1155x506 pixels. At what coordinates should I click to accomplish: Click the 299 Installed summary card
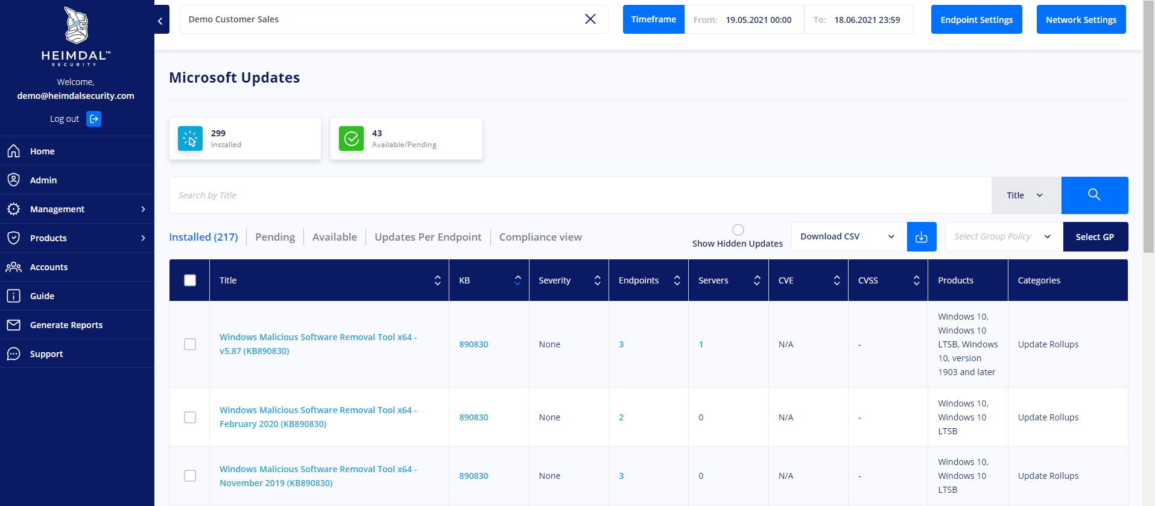(245, 139)
